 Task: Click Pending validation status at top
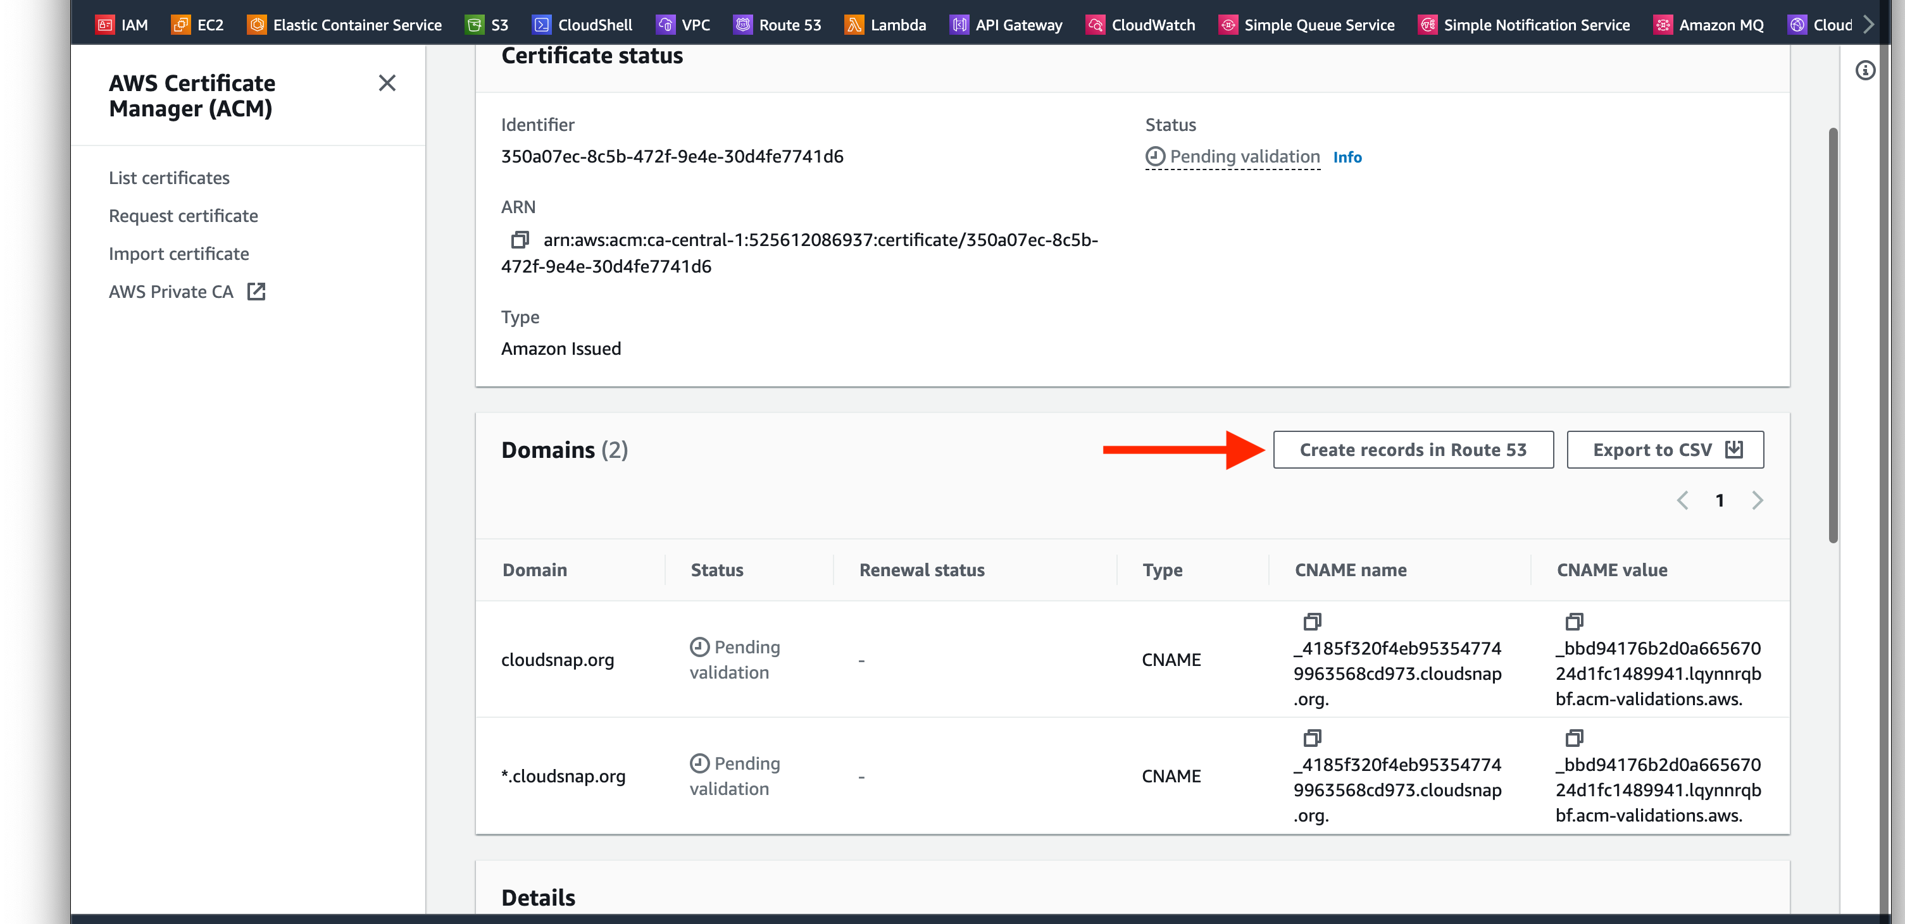click(1233, 157)
